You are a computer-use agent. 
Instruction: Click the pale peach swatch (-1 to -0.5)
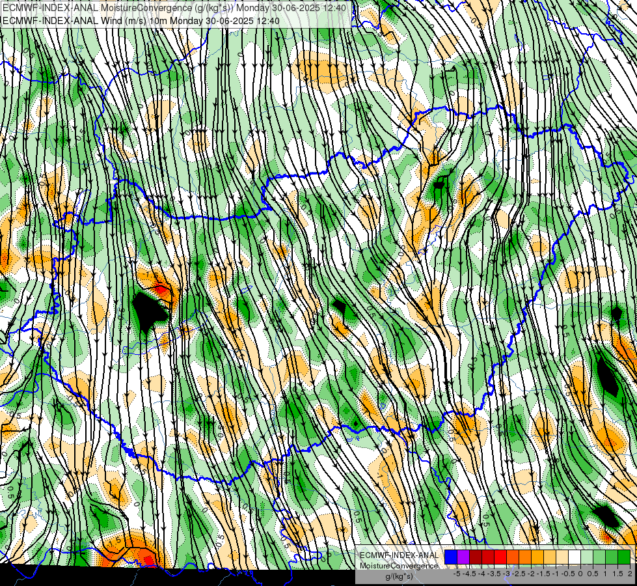(x=562, y=557)
